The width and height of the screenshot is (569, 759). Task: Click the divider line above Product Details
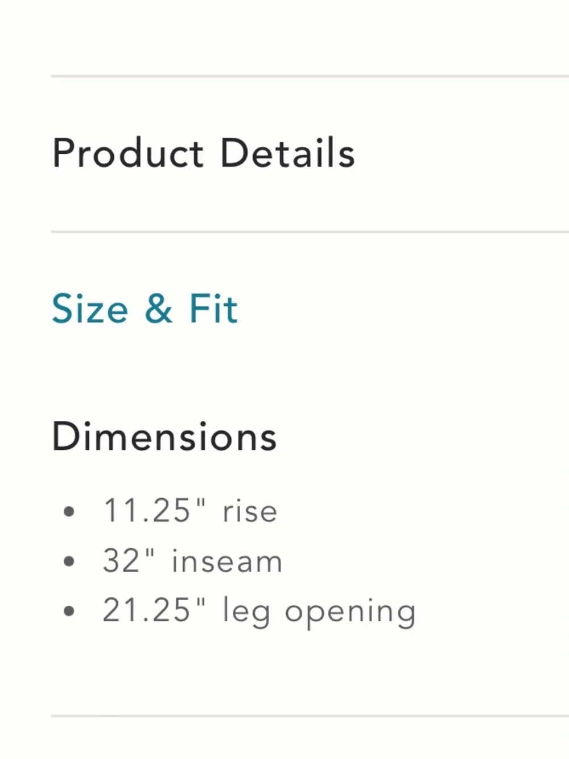click(310, 76)
